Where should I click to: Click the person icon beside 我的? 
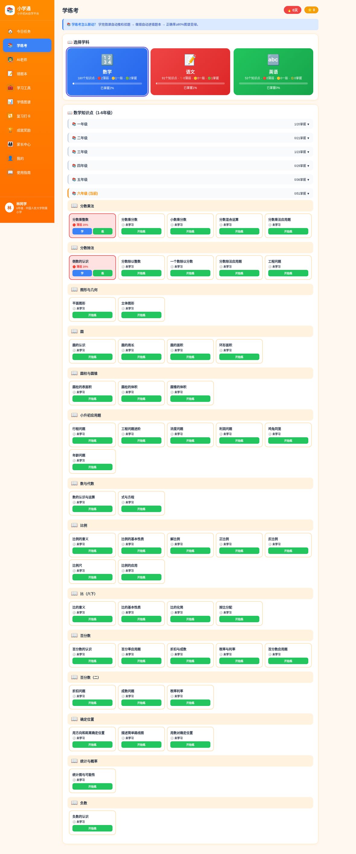coord(10,158)
